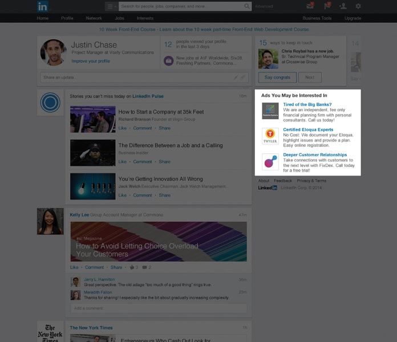Open the Network menu
This screenshot has width=397, height=342.
point(94,18)
